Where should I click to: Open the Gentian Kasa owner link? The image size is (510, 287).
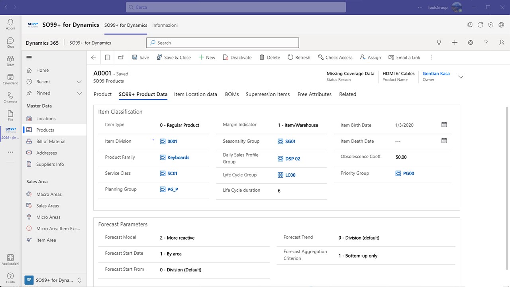[x=436, y=74]
